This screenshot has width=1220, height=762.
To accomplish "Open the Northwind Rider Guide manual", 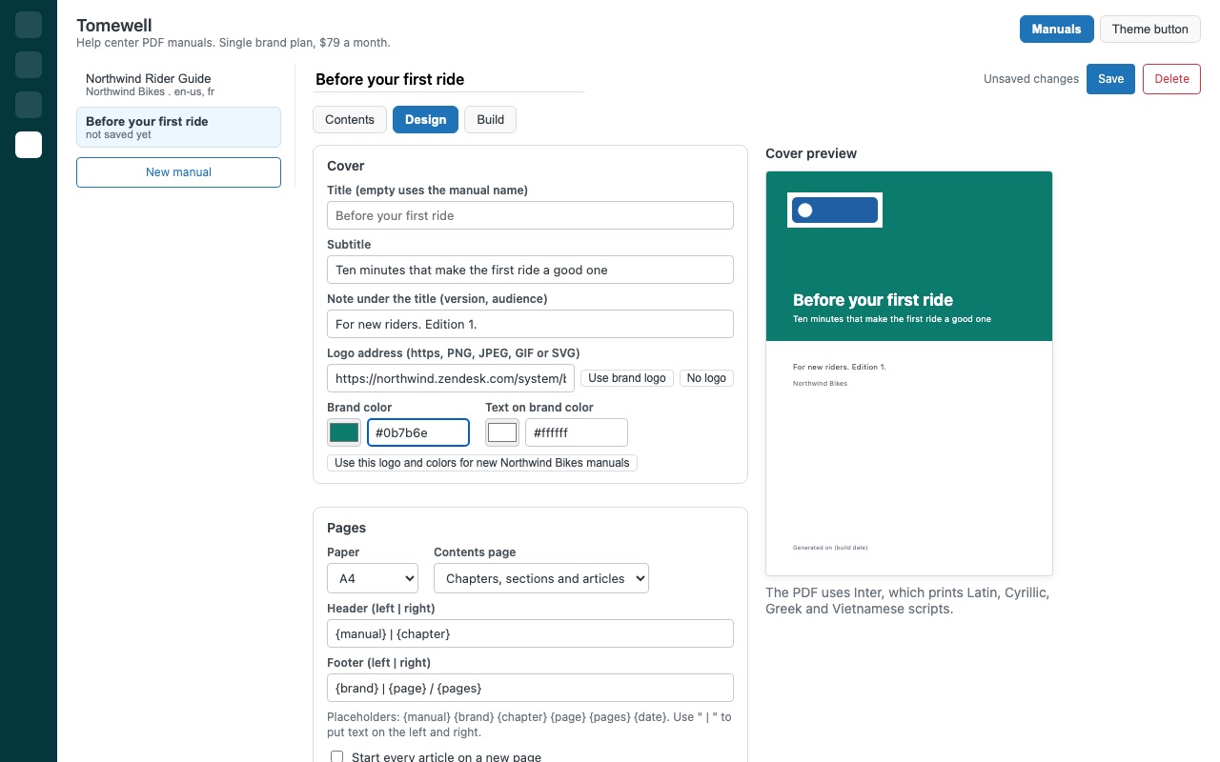I will [x=178, y=85].
